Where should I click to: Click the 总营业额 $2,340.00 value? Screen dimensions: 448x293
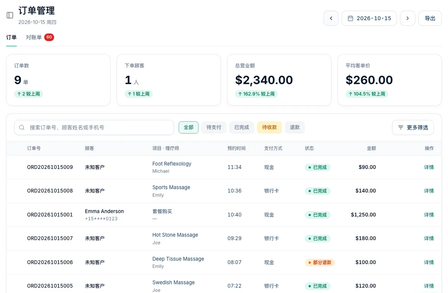264,80
